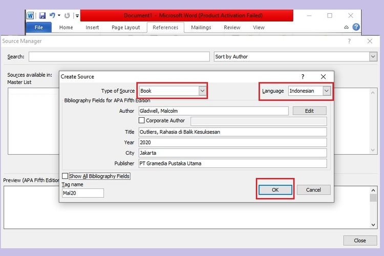Click scroll down arrow of the right sources list
This screenshot has height=256, width=384.
coord(373,150)
